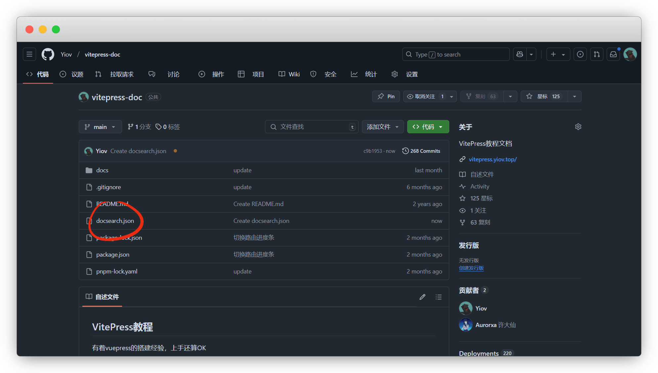This screenshot has height=373, width=658.
Task: Click the About section settings gear
Action: tap(578, 127)
